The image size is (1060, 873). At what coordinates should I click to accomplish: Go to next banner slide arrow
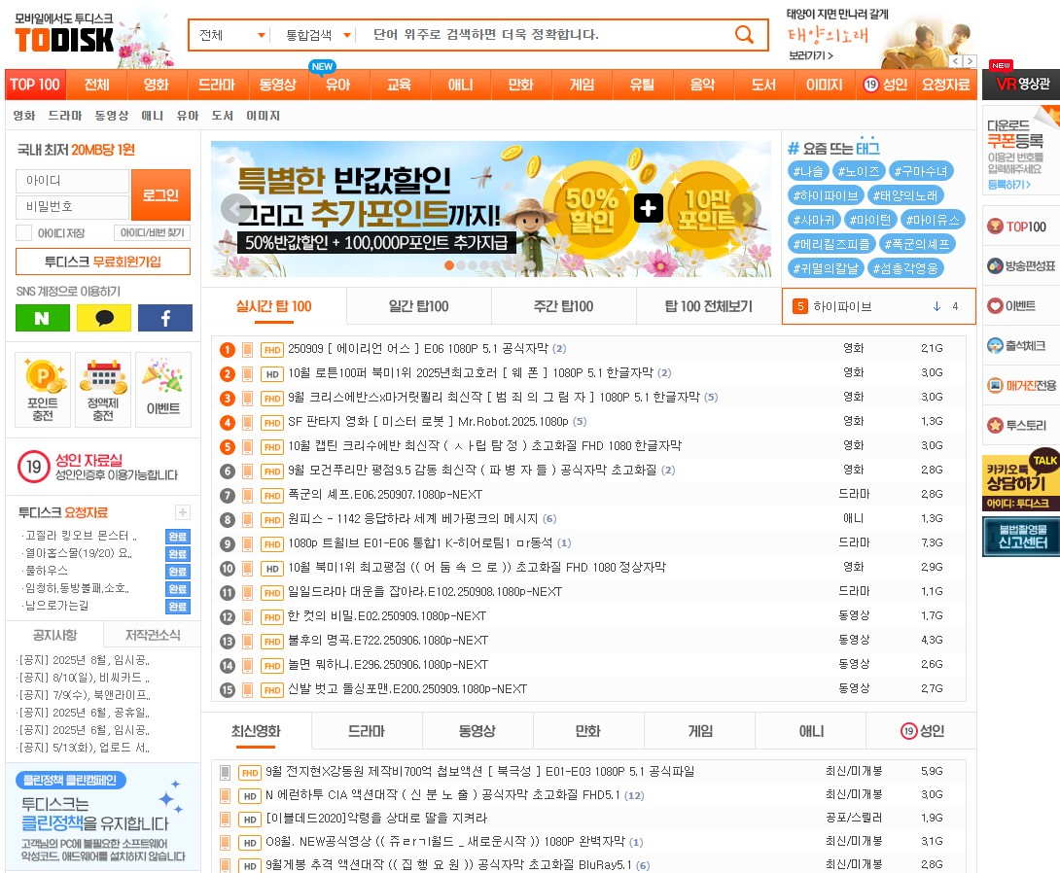pos(746,208)
